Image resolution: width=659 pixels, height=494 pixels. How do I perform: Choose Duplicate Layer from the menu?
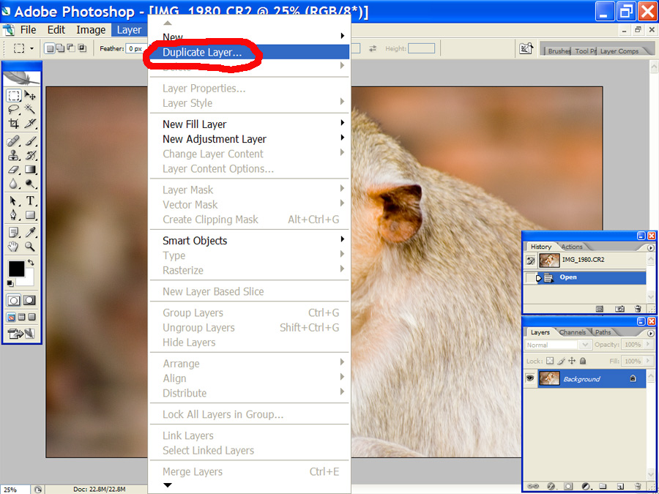(202, 53)
